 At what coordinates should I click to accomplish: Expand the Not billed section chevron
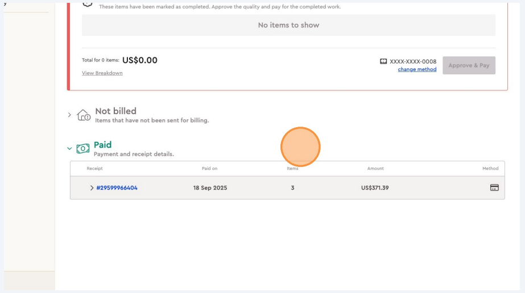coord(70,115)
